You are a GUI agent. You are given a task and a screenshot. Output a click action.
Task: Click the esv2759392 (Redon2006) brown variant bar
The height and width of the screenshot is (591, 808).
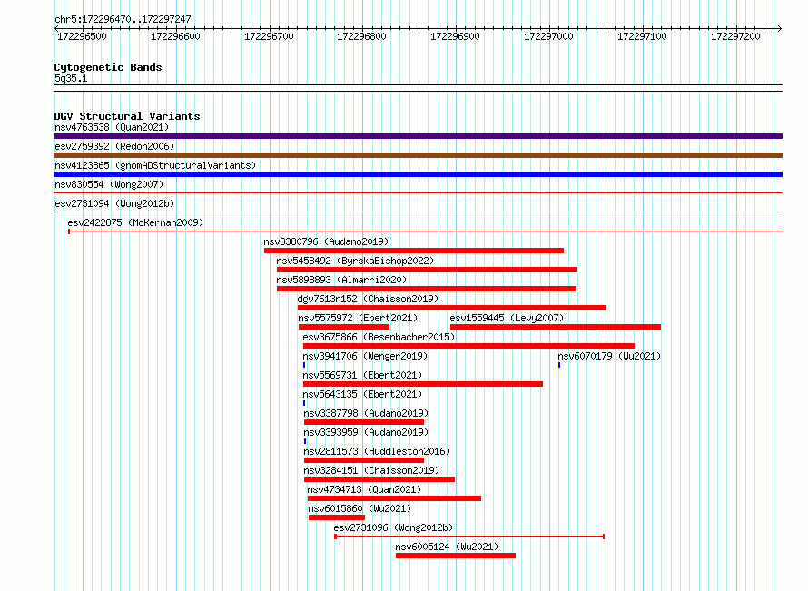tap(418, 155)
